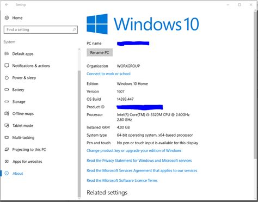Open Offline maps page
Image resolution: width=258 pixels, height=202 pixels.
coord(23,114)
